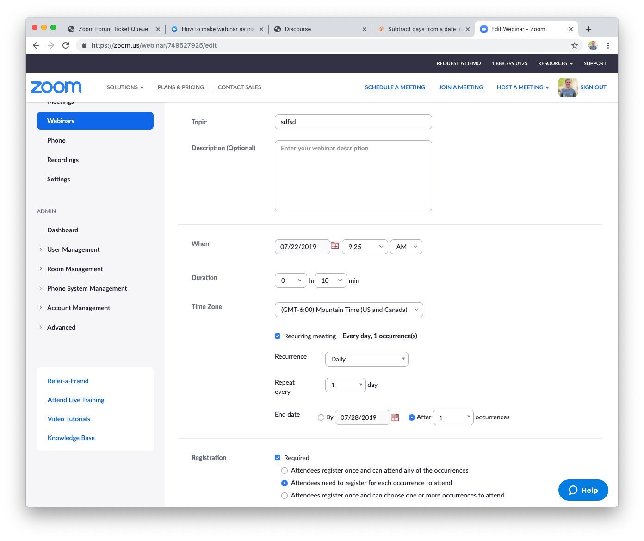Open the Recurrence Daily dropdown
This screenshot has width=644, height=541.
[x=367, y=359]
